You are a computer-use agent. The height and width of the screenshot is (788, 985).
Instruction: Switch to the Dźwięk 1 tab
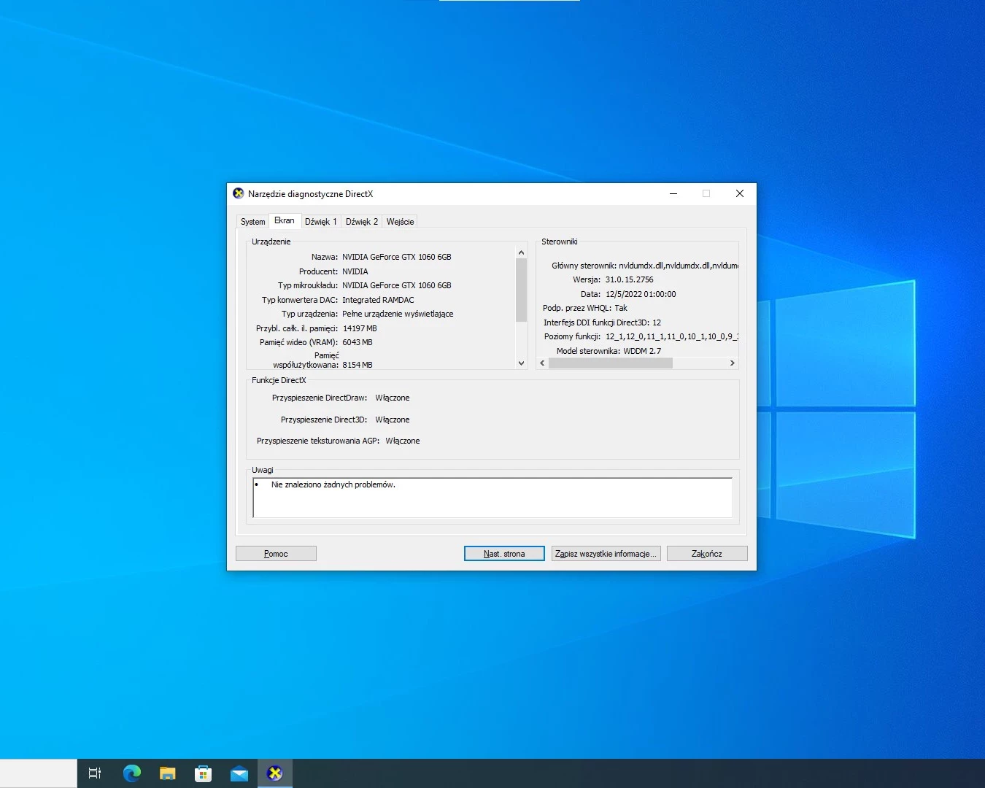click(x=321, y=222)
